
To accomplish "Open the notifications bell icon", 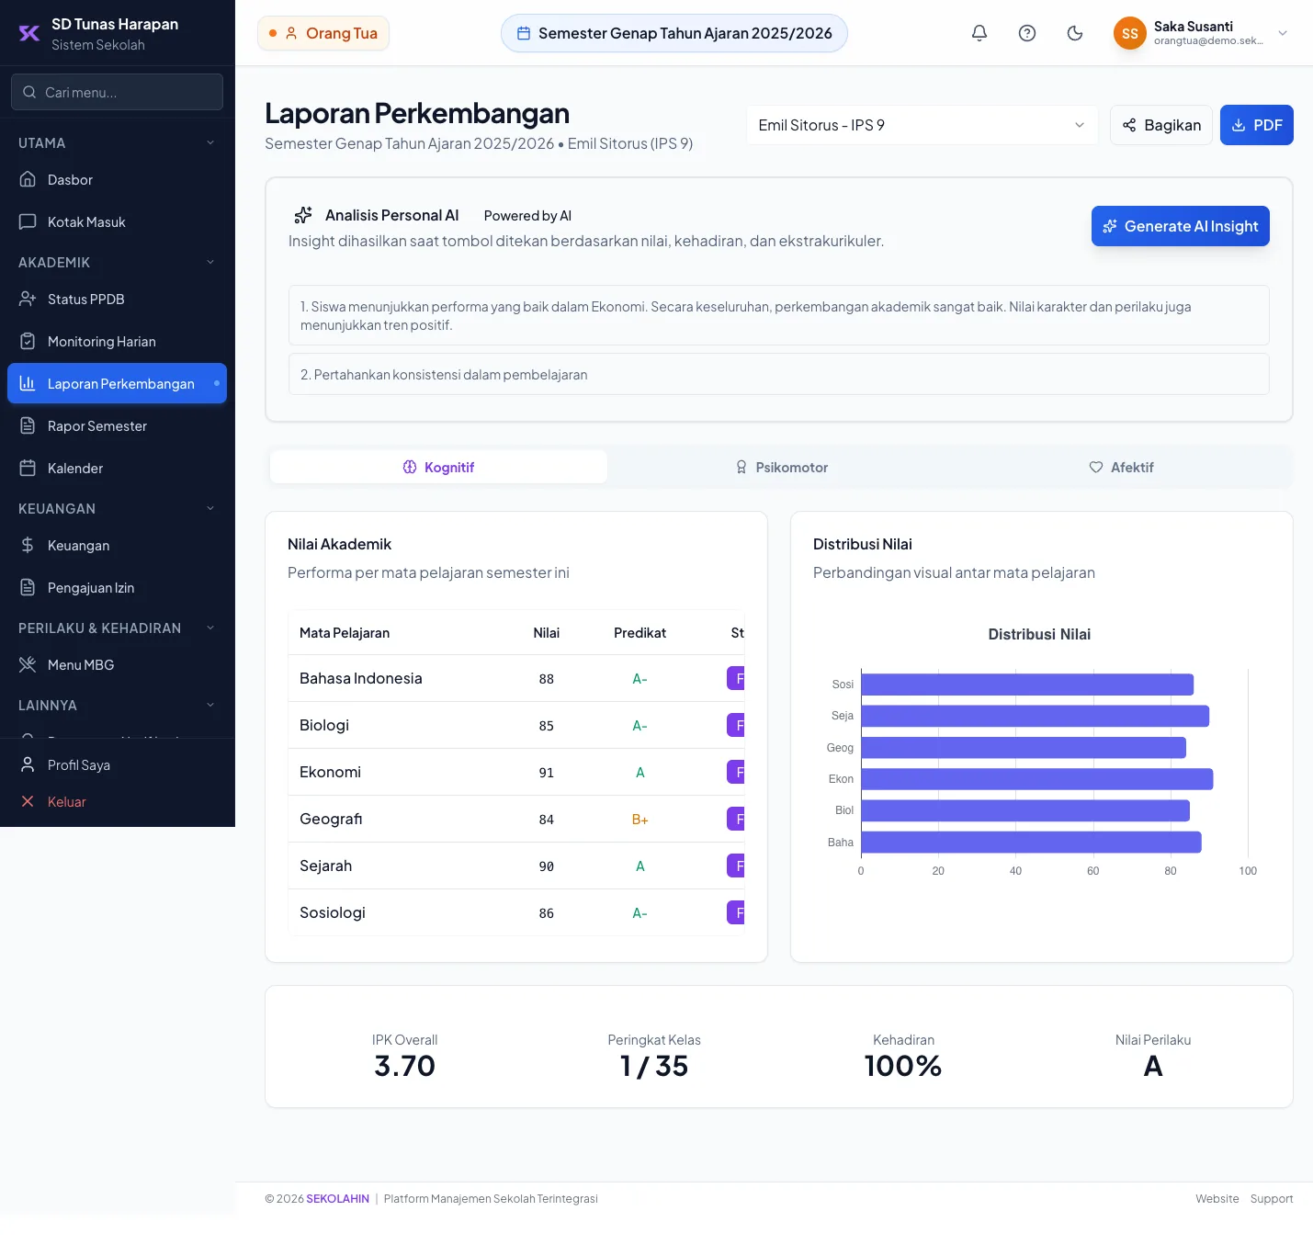I will [x=979, y=33].
